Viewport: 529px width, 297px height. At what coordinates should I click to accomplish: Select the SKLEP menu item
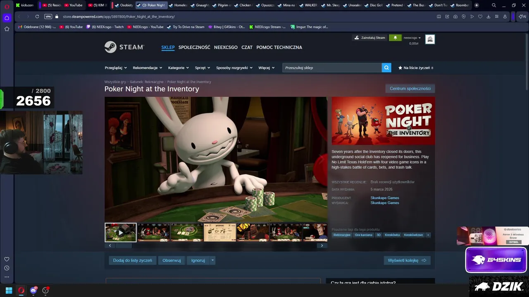point(168,47)
